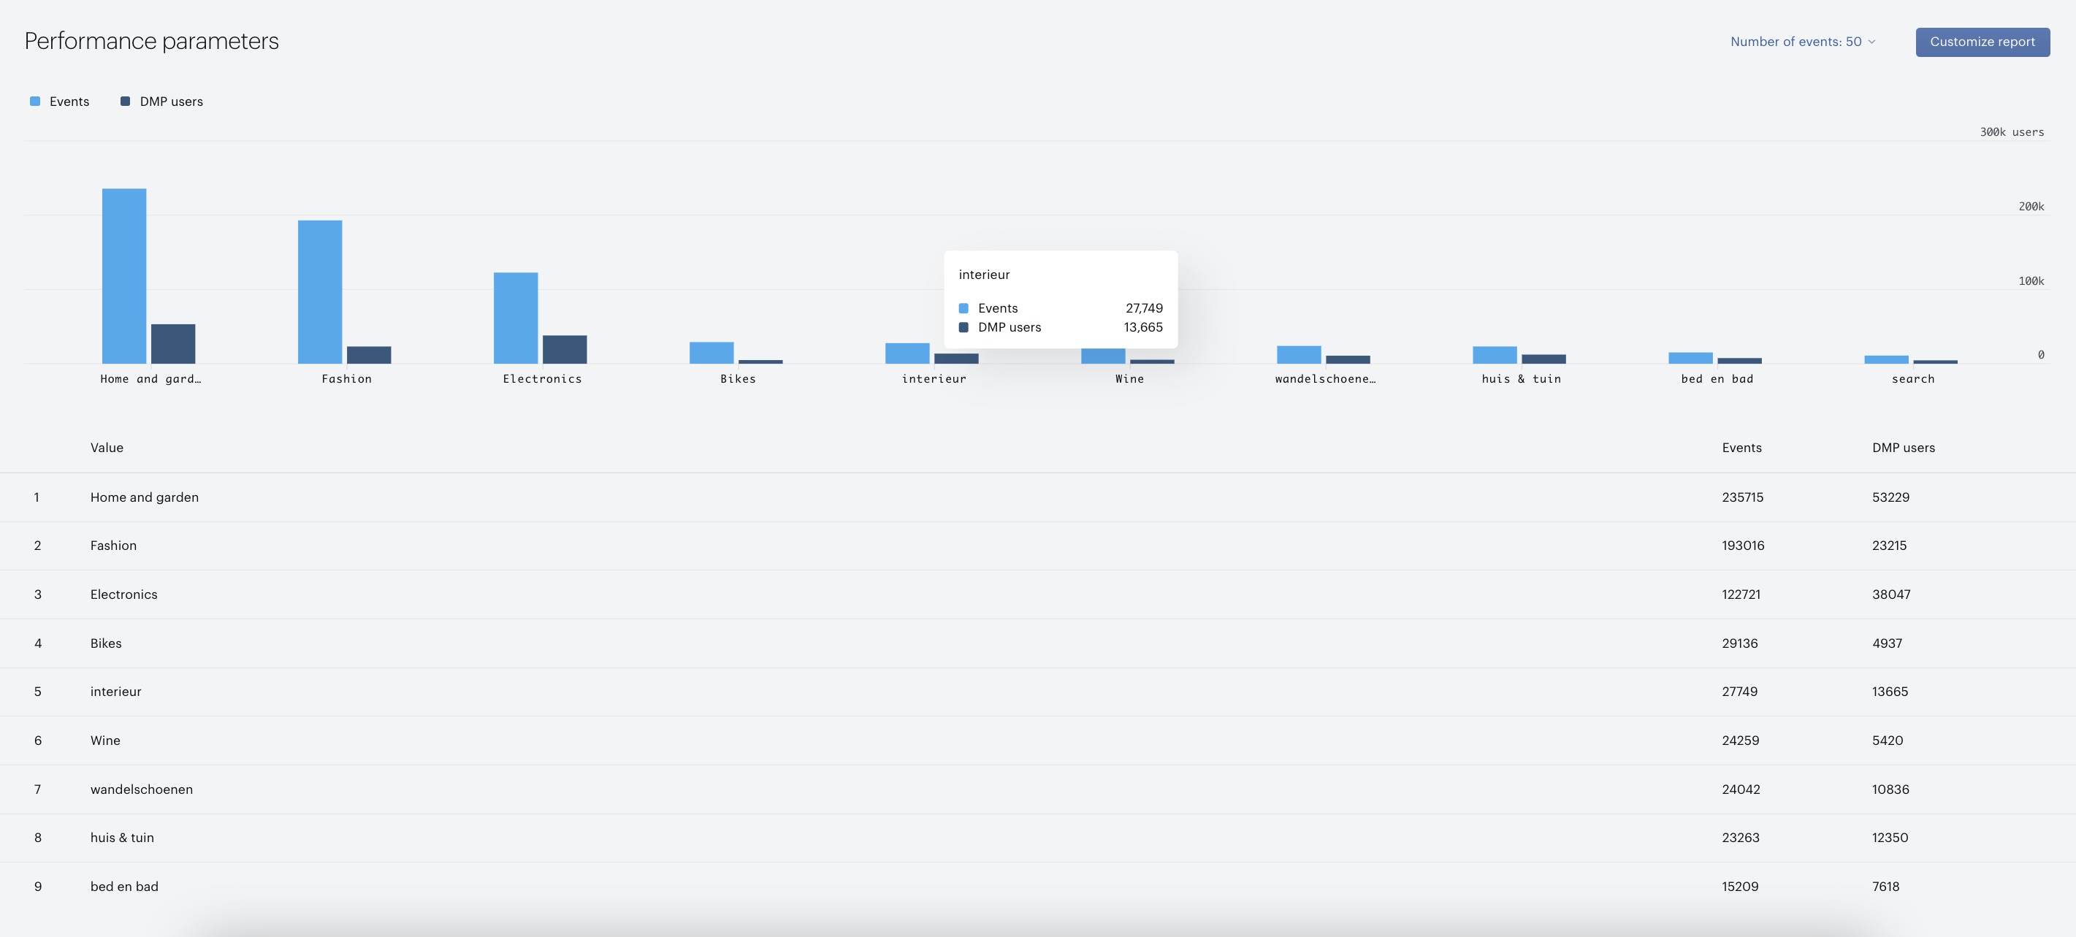Click the Fashion x-axis label
The height and width of the screenshot is (937, 2076).
click(346, 380)
